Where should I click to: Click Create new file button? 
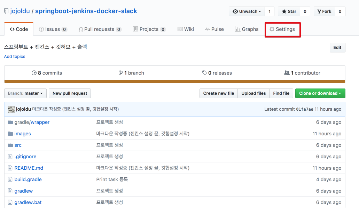pos(219,93)
